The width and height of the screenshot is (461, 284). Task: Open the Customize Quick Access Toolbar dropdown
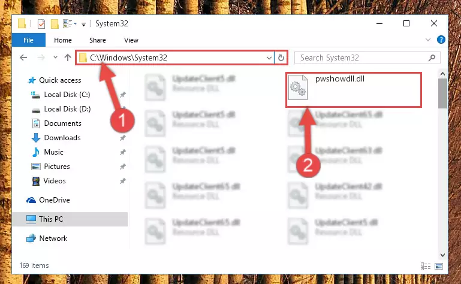(83, 25)
